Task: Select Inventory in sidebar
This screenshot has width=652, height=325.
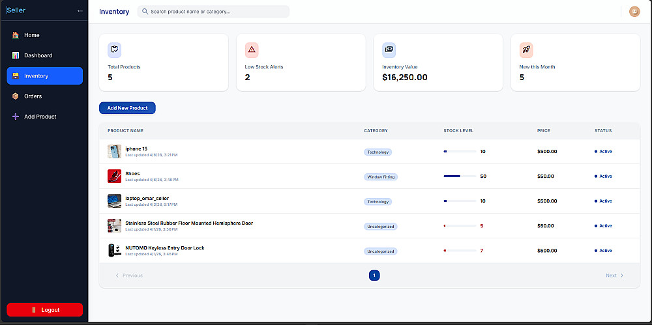Action: pyautogui.click(x=44, y=76)
